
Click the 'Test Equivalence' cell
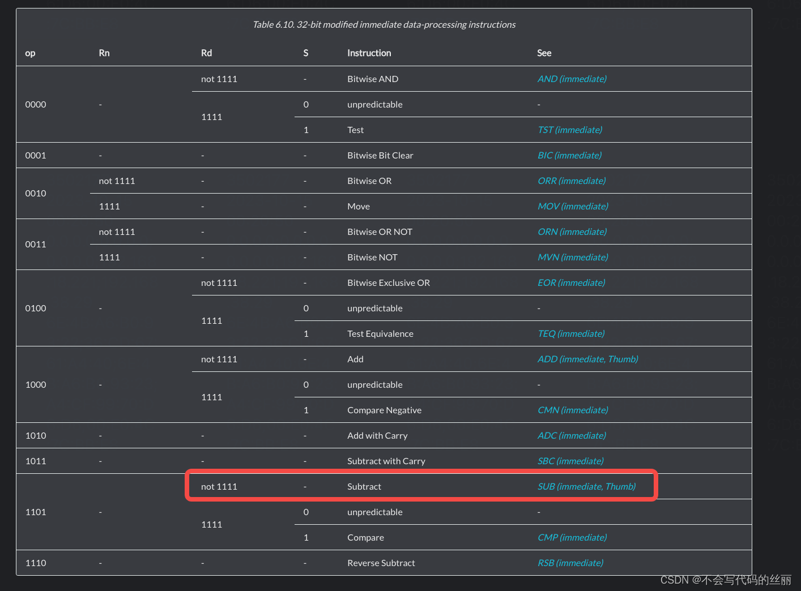pyautogui.click(x=380, y=334)
